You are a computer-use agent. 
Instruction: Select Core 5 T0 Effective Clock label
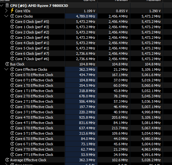click(x=34, y=128)
